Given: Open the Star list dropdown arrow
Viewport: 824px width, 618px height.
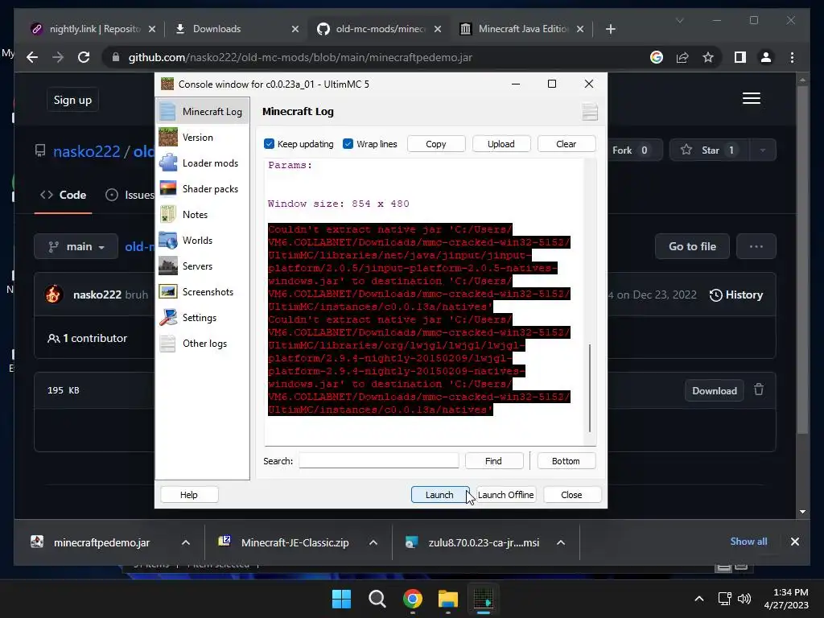Looking at the screenshot, I should point(763,150).
